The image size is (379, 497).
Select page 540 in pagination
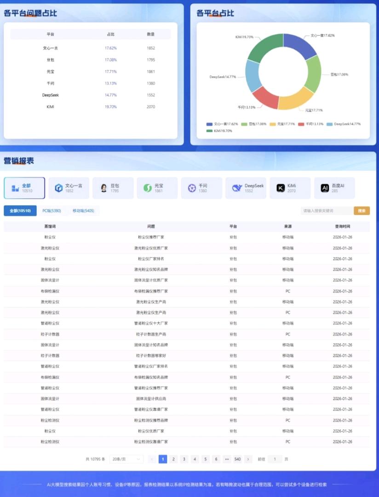pos(237,459)
